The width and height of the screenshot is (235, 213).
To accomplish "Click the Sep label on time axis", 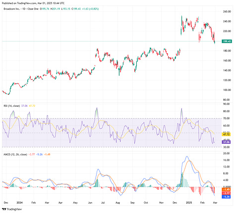I will tap(132, 203).
